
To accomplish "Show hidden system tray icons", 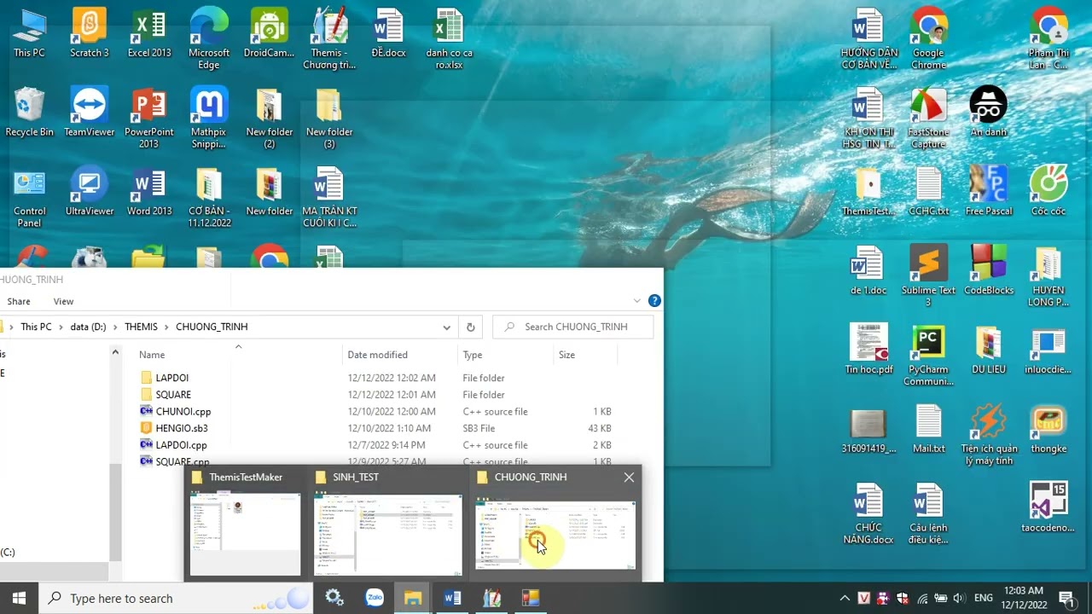I will point(845,598).
